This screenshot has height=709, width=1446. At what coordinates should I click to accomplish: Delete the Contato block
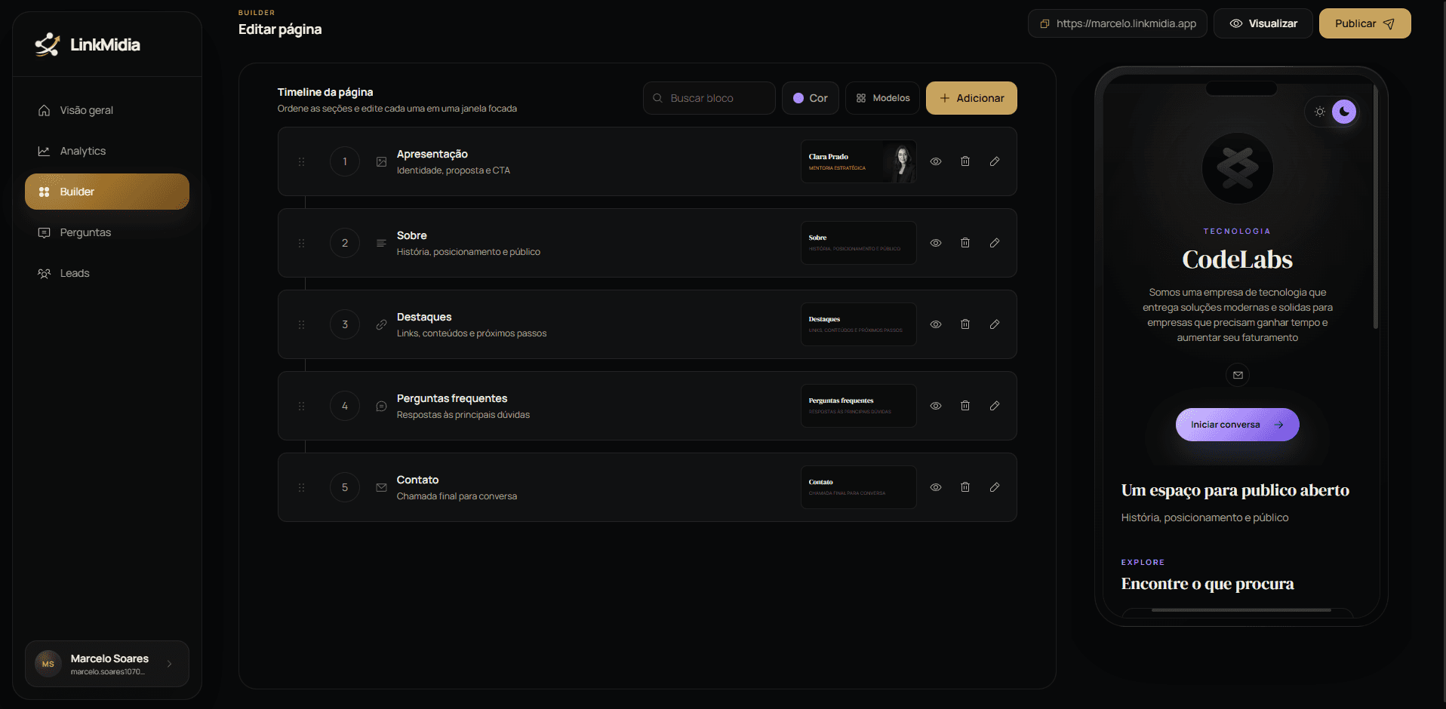965,487
